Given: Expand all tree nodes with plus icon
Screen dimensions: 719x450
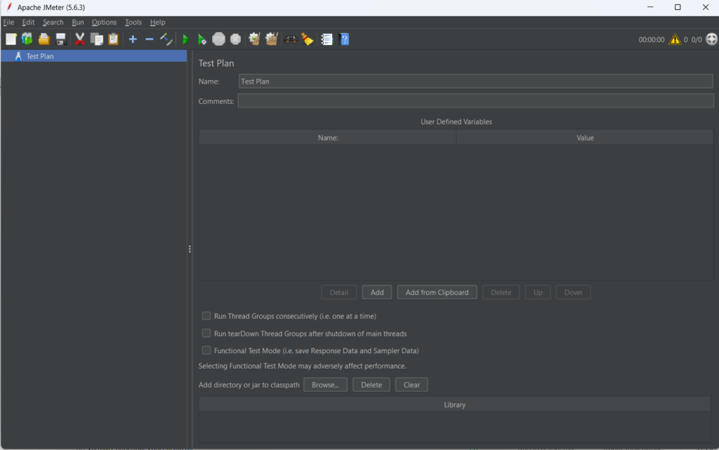Looking at the screenshot, I should (133, 39).
